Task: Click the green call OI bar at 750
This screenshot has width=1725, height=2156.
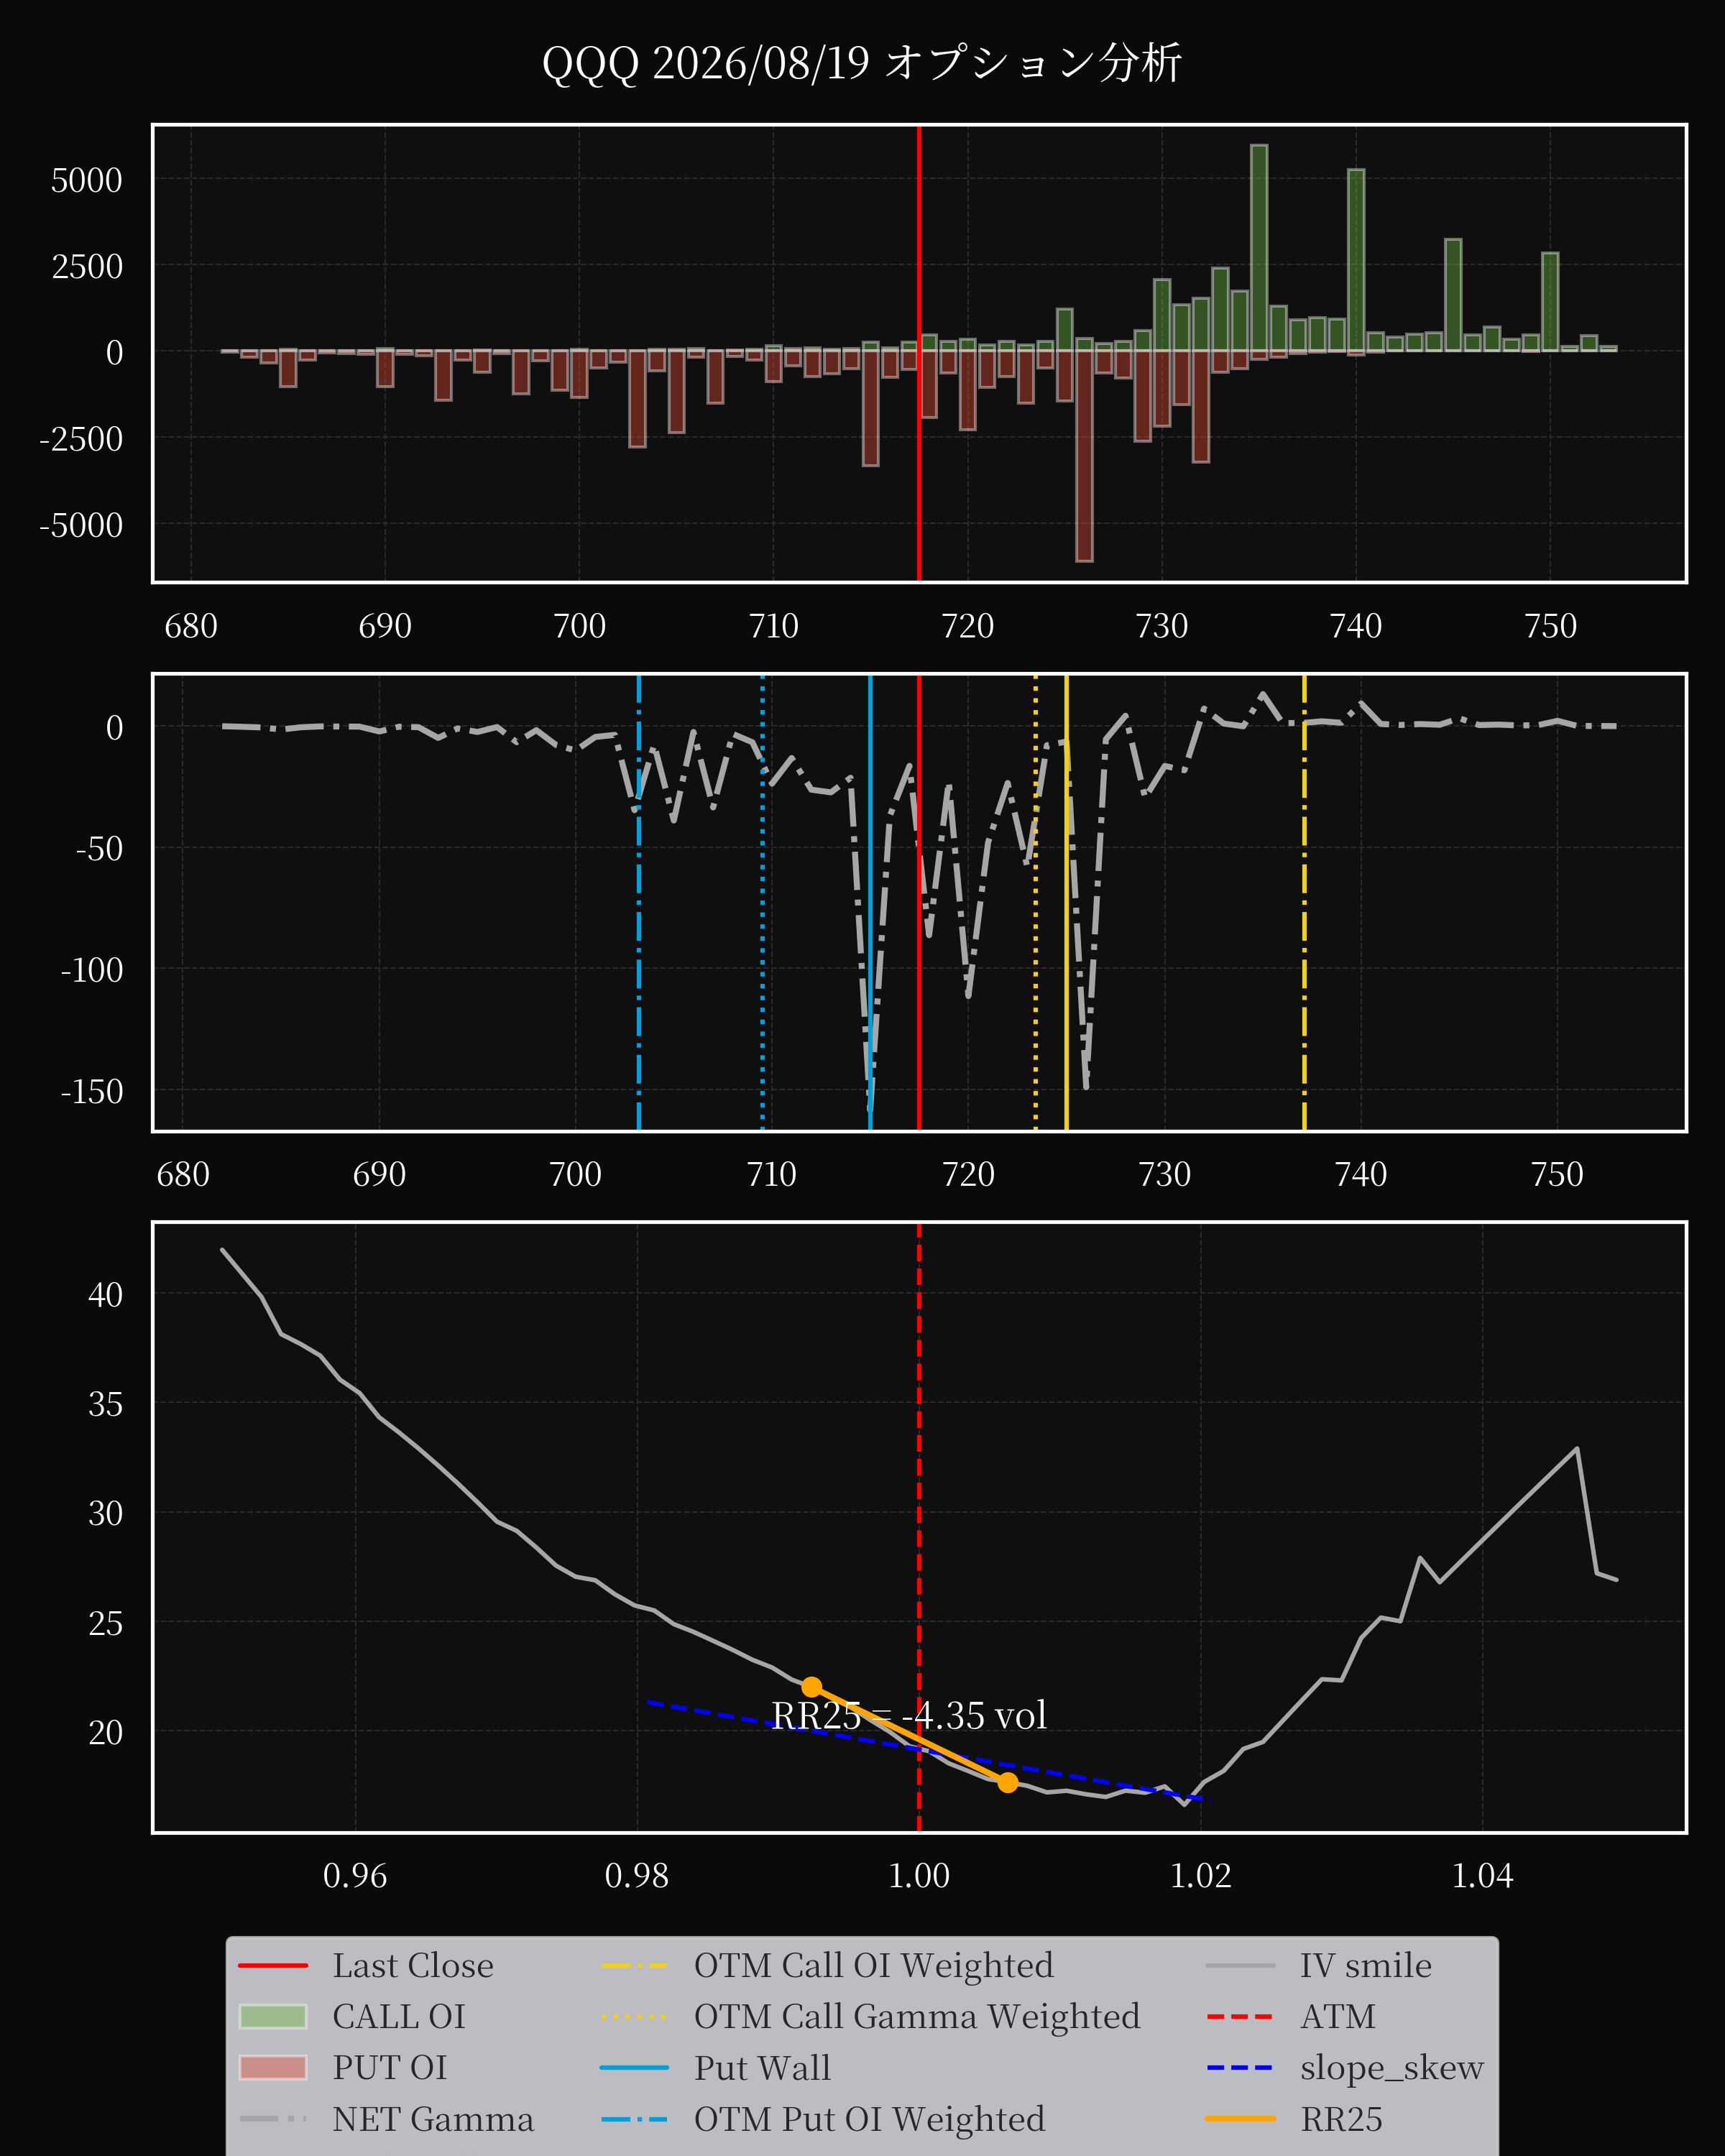Action: click(1550, 302)
